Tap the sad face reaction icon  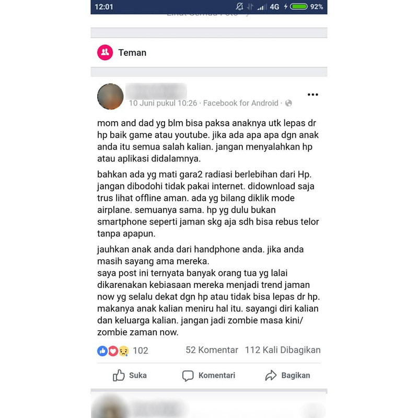click(123, 351)
